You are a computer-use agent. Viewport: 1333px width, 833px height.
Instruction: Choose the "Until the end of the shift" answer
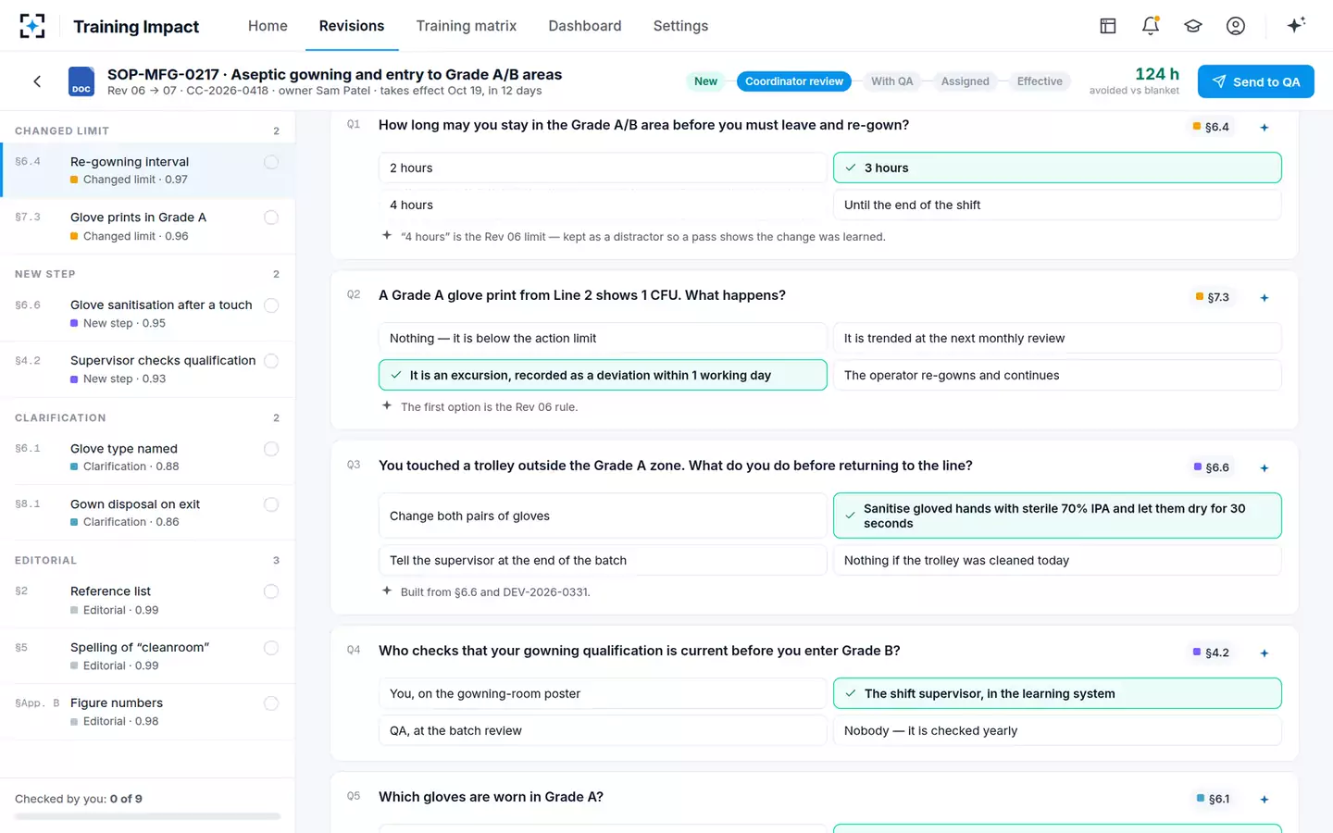(1057, 205)
